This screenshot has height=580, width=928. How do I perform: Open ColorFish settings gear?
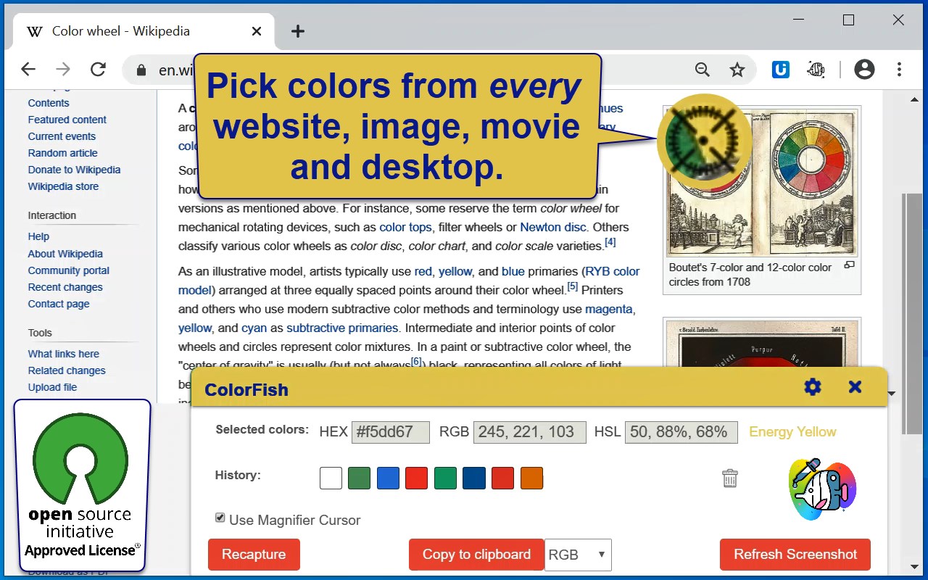(x=813, y=387)
